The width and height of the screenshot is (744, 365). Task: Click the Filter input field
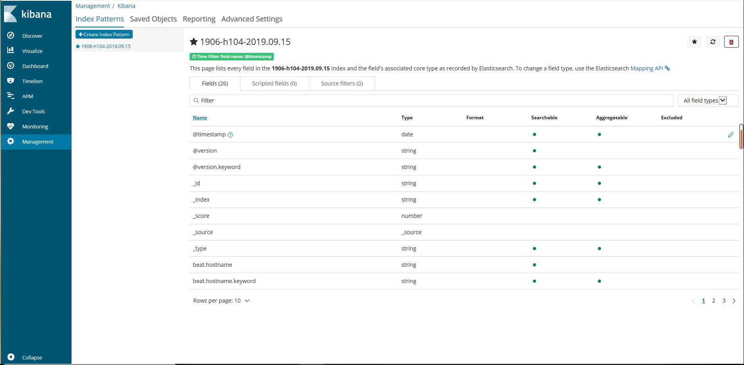click(x=432, y=101)
